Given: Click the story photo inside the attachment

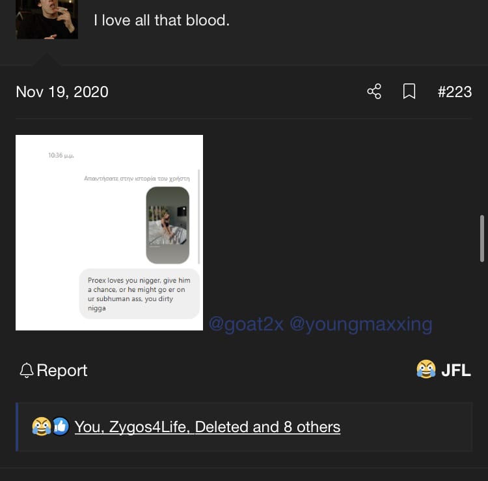Looking at the screenshot, I should point(167,225).
